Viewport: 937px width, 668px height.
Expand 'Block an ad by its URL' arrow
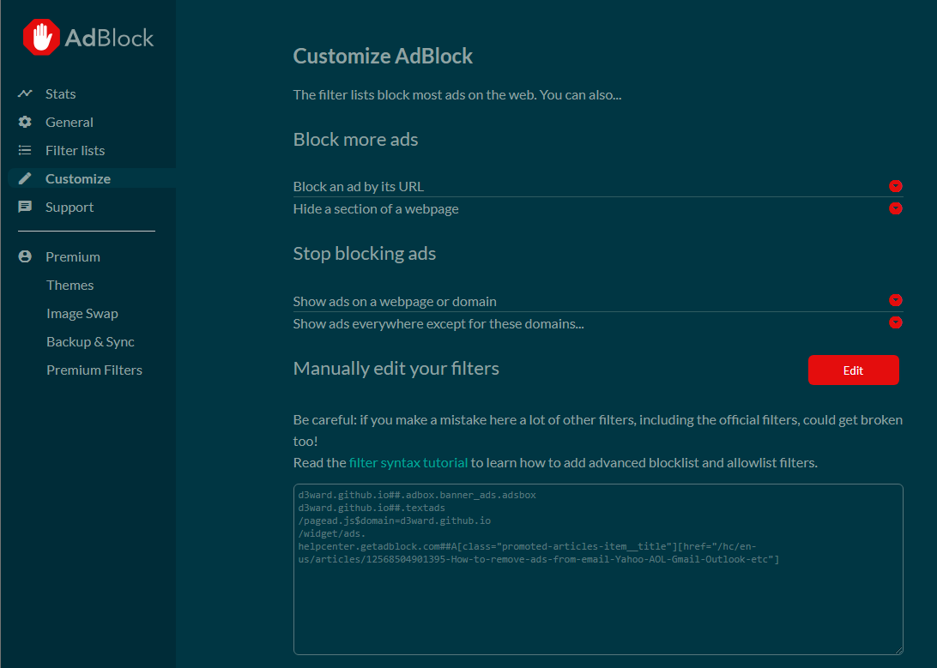895,186
